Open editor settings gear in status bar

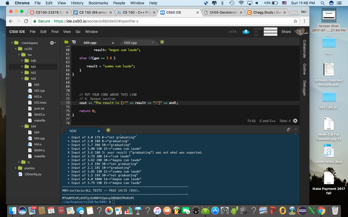click(x=295, y=121)
